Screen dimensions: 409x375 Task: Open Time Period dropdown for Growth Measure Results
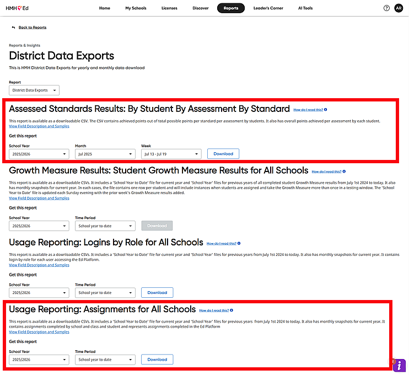pos(105,226)
